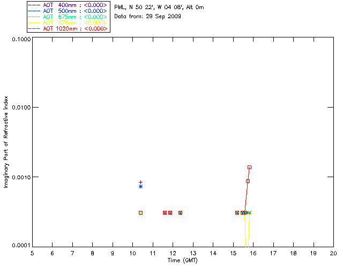
Task: Click the 0.0100 y-axis tick label
Action: click(x=21, y=107)
